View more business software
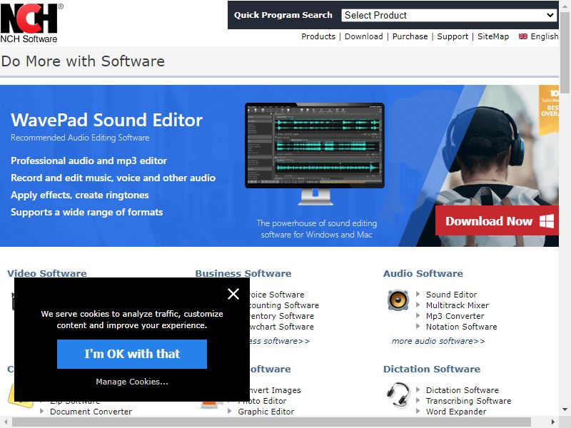 [x=280, y=341]
